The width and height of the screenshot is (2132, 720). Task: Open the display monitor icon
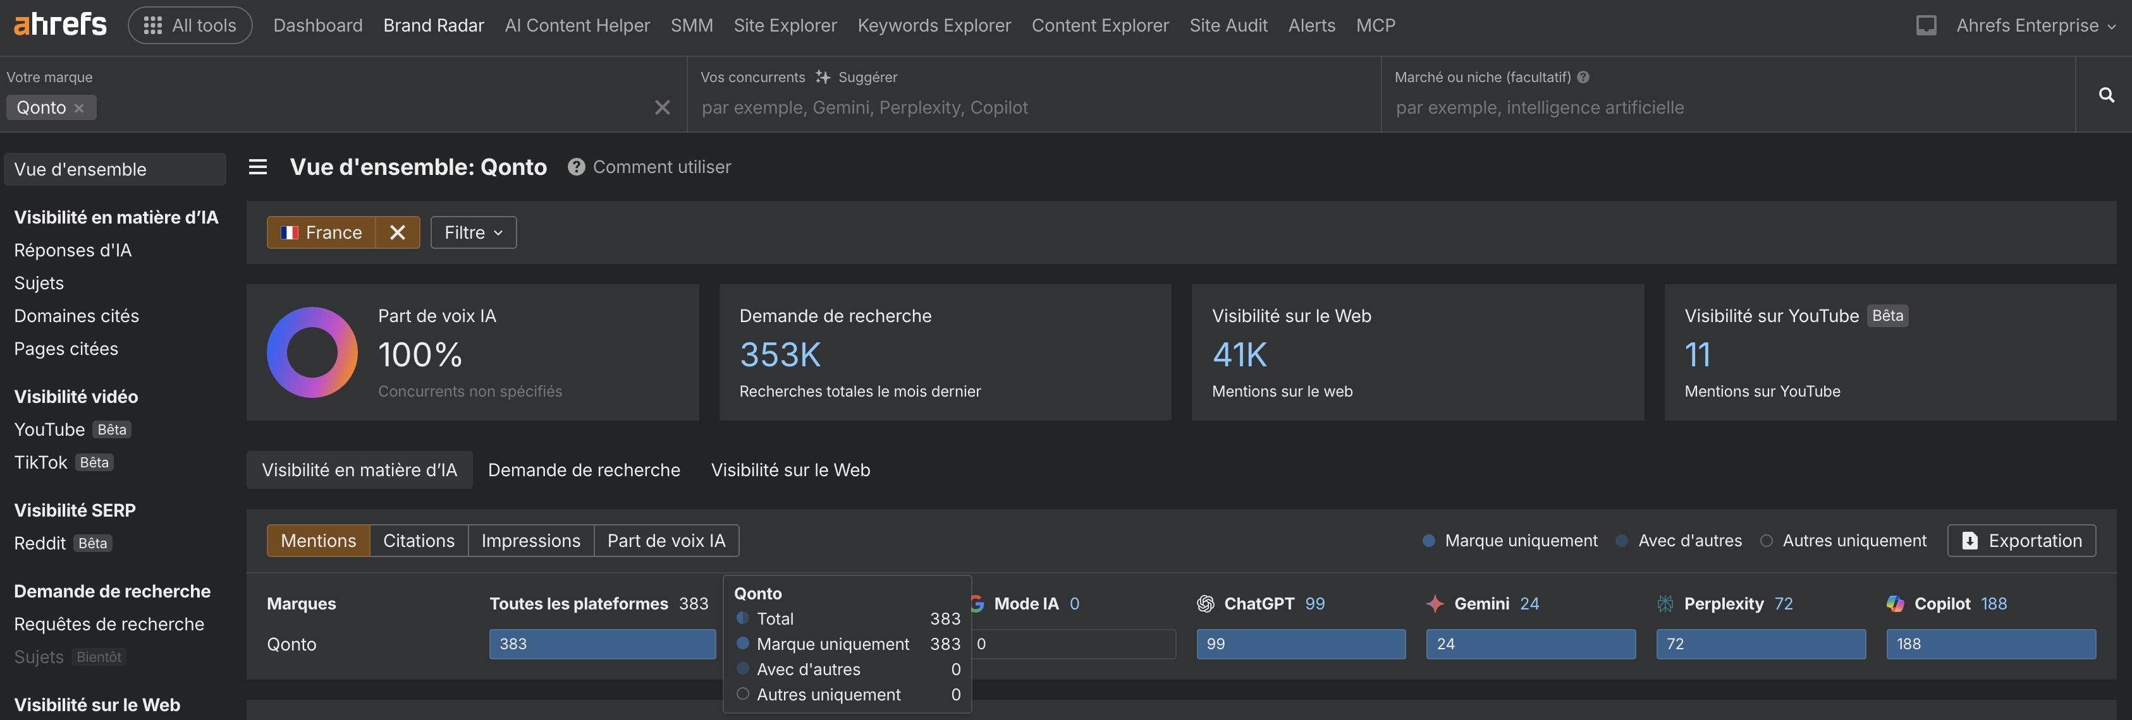1926,26
